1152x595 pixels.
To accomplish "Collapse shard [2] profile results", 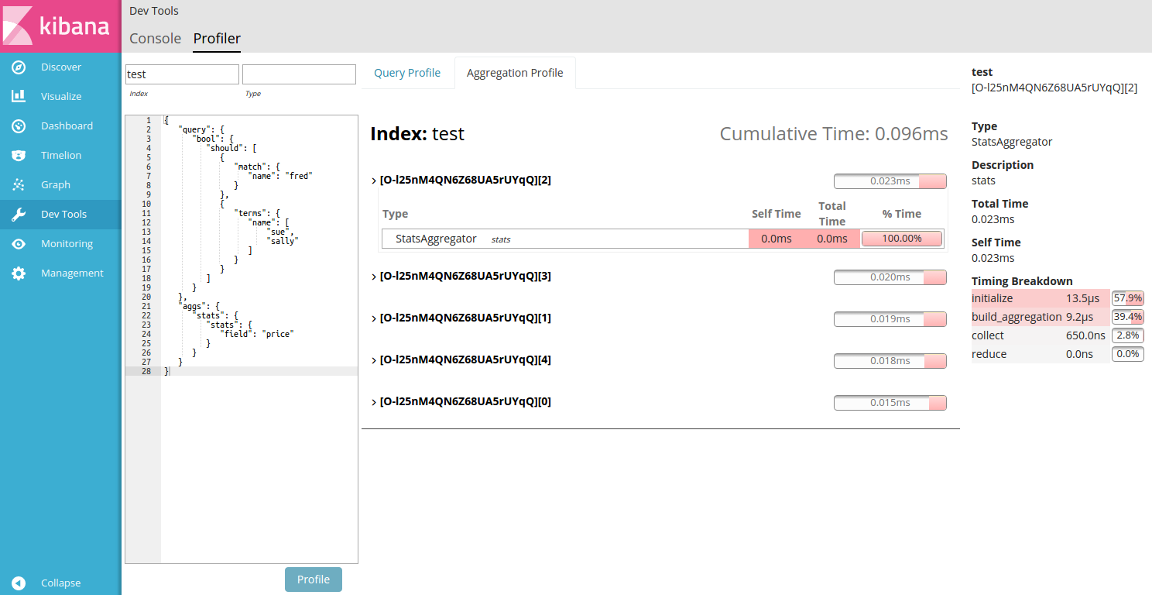I will pos(375,181).
